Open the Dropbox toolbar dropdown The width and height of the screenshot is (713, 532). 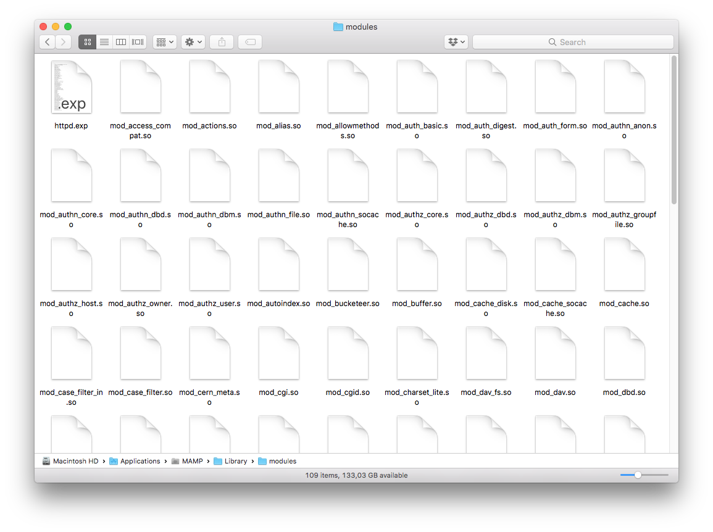click(x=456, y=42)
